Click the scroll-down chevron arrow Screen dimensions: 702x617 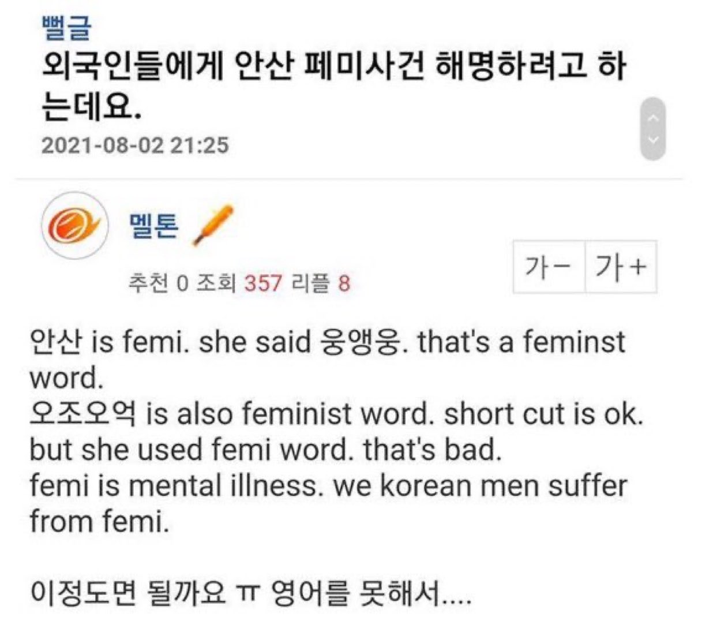coord(653,139)
